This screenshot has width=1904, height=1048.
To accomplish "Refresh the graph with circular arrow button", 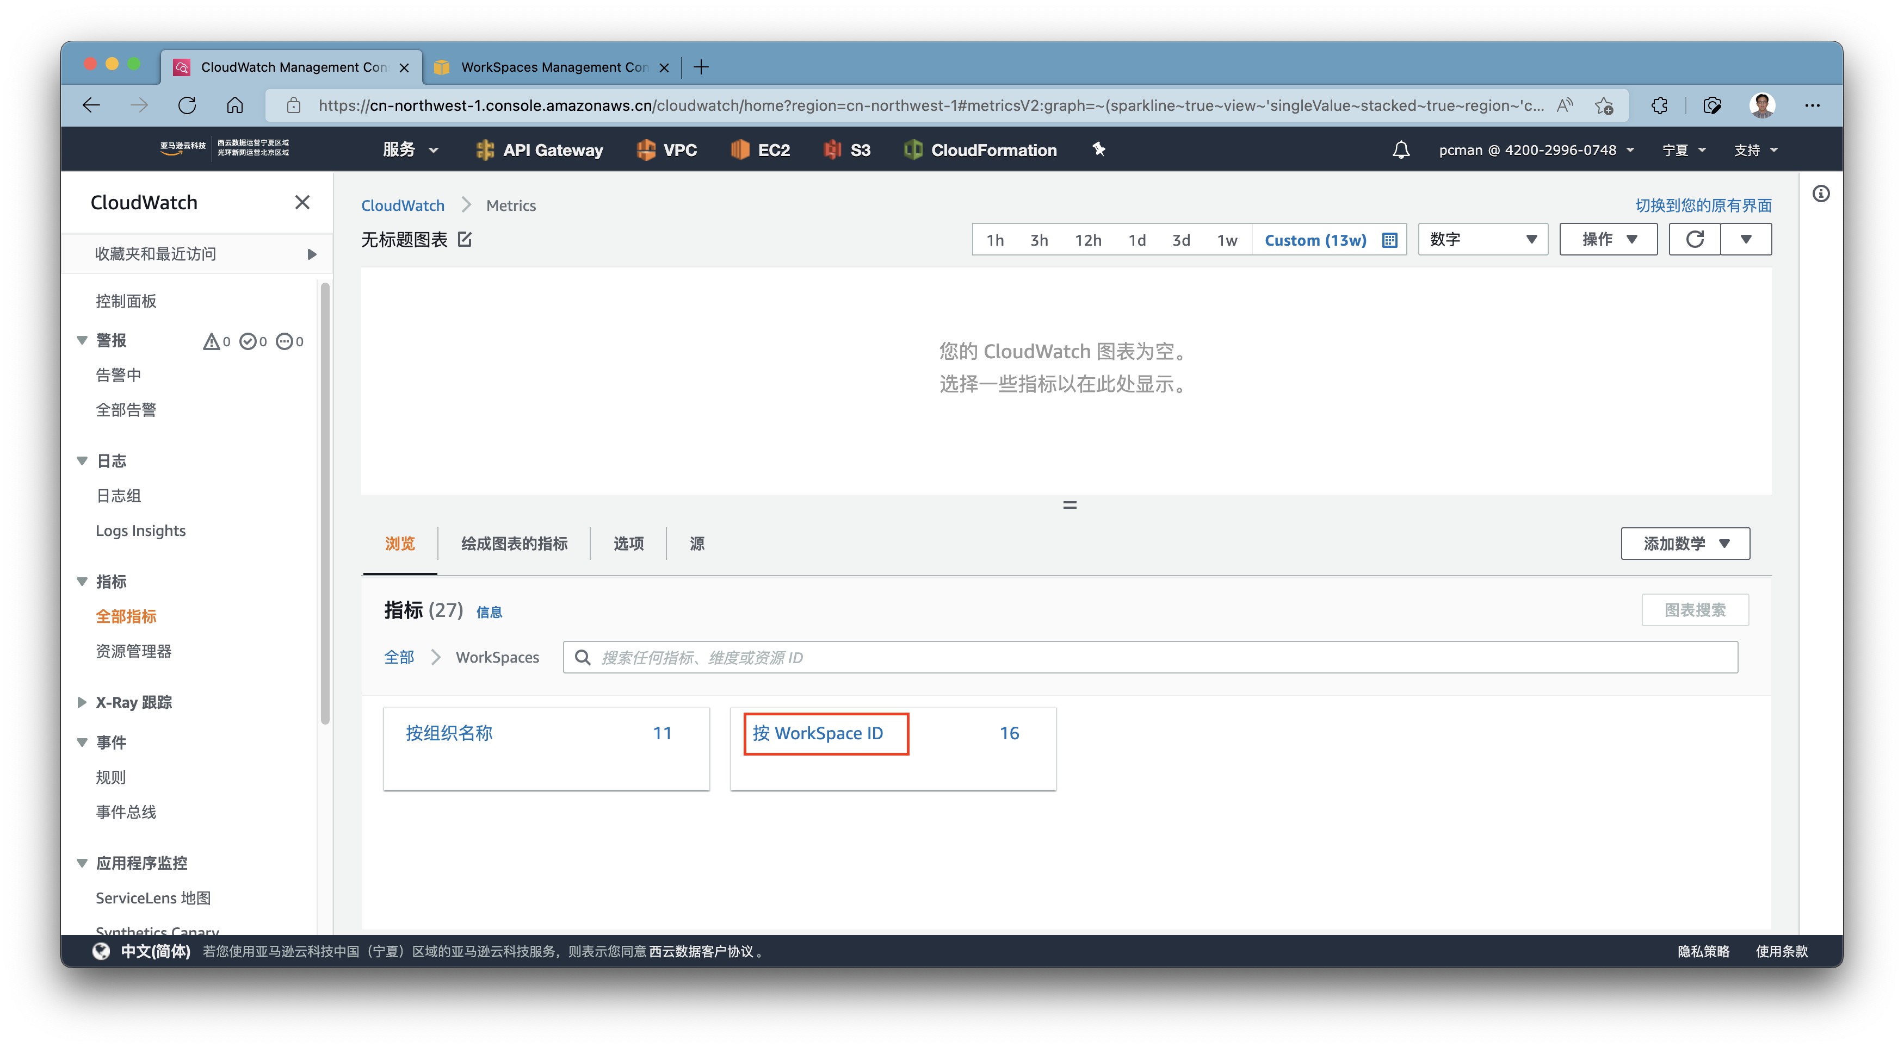I will (1695, 239).
